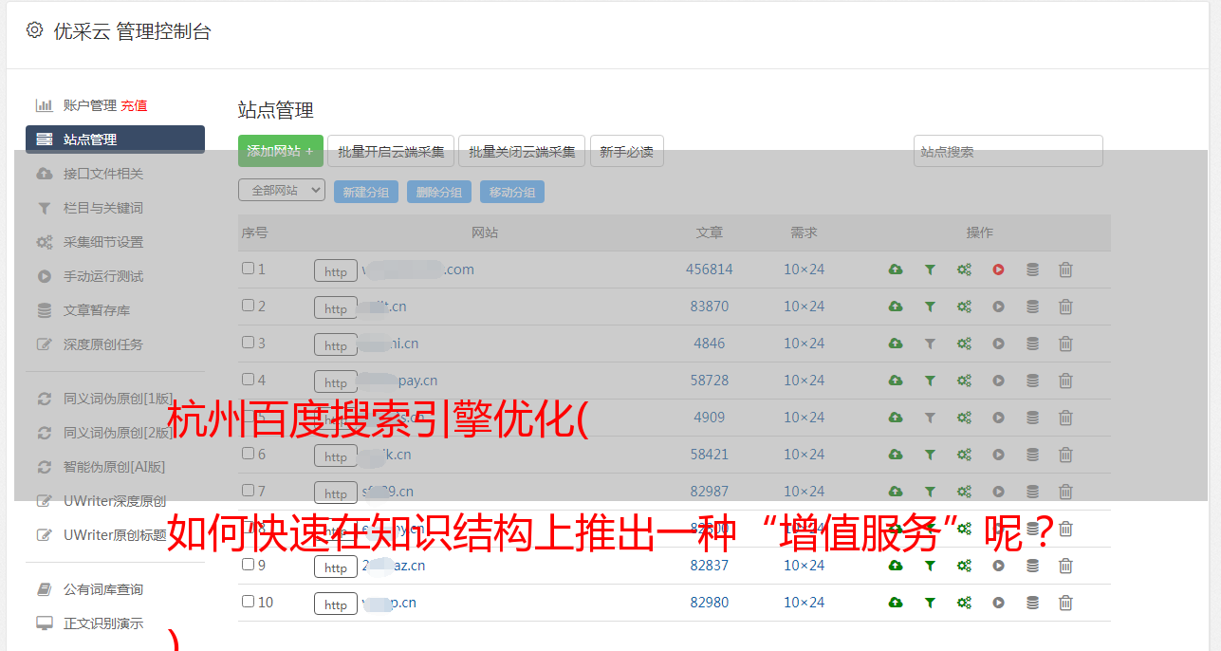Select the checkbox for site row 7
Viewport: 1221px width, 651px height.
tap(248, 491)
